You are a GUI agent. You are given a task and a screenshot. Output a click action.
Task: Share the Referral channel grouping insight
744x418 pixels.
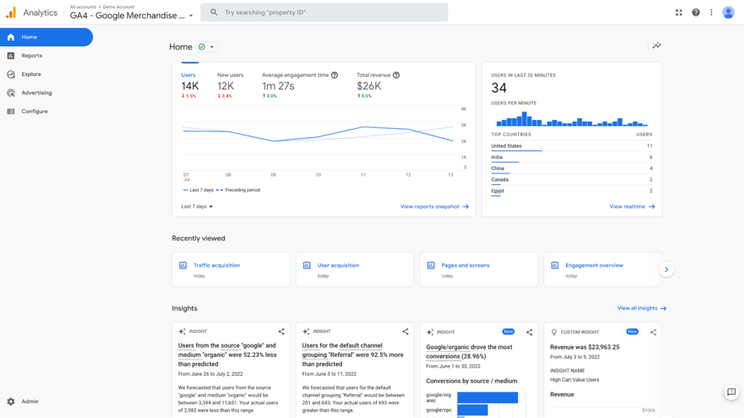coord(405,332)
